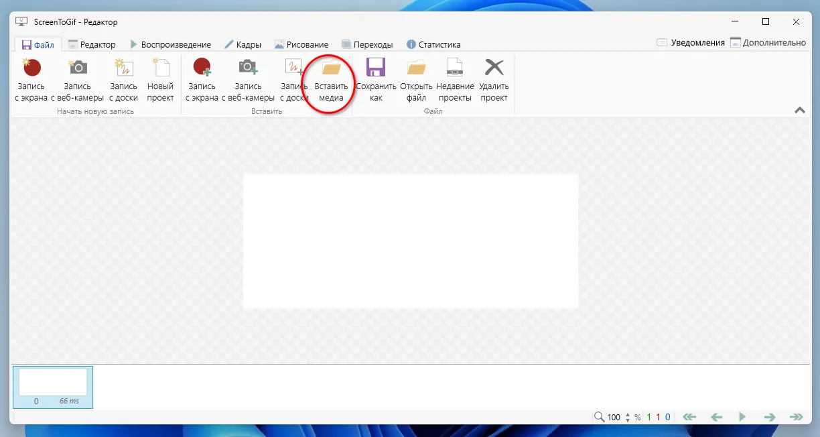
Task: Switch to the Редактор tab
Action: 93,44
